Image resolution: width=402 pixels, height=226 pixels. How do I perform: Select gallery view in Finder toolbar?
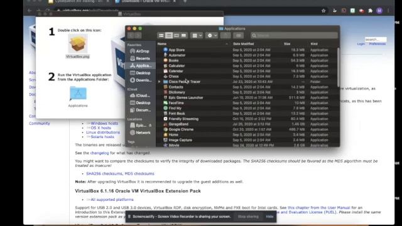pyautogui.click(x=183, y=36)
